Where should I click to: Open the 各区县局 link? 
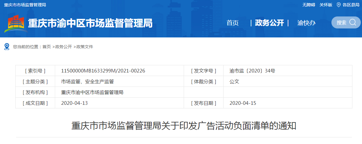pyautogui.click(x=351, y=5)
